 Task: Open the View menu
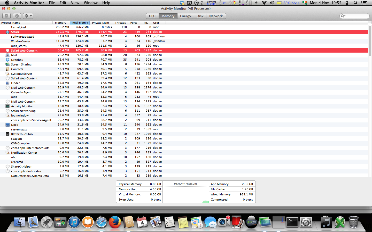(x=75, y=3)
